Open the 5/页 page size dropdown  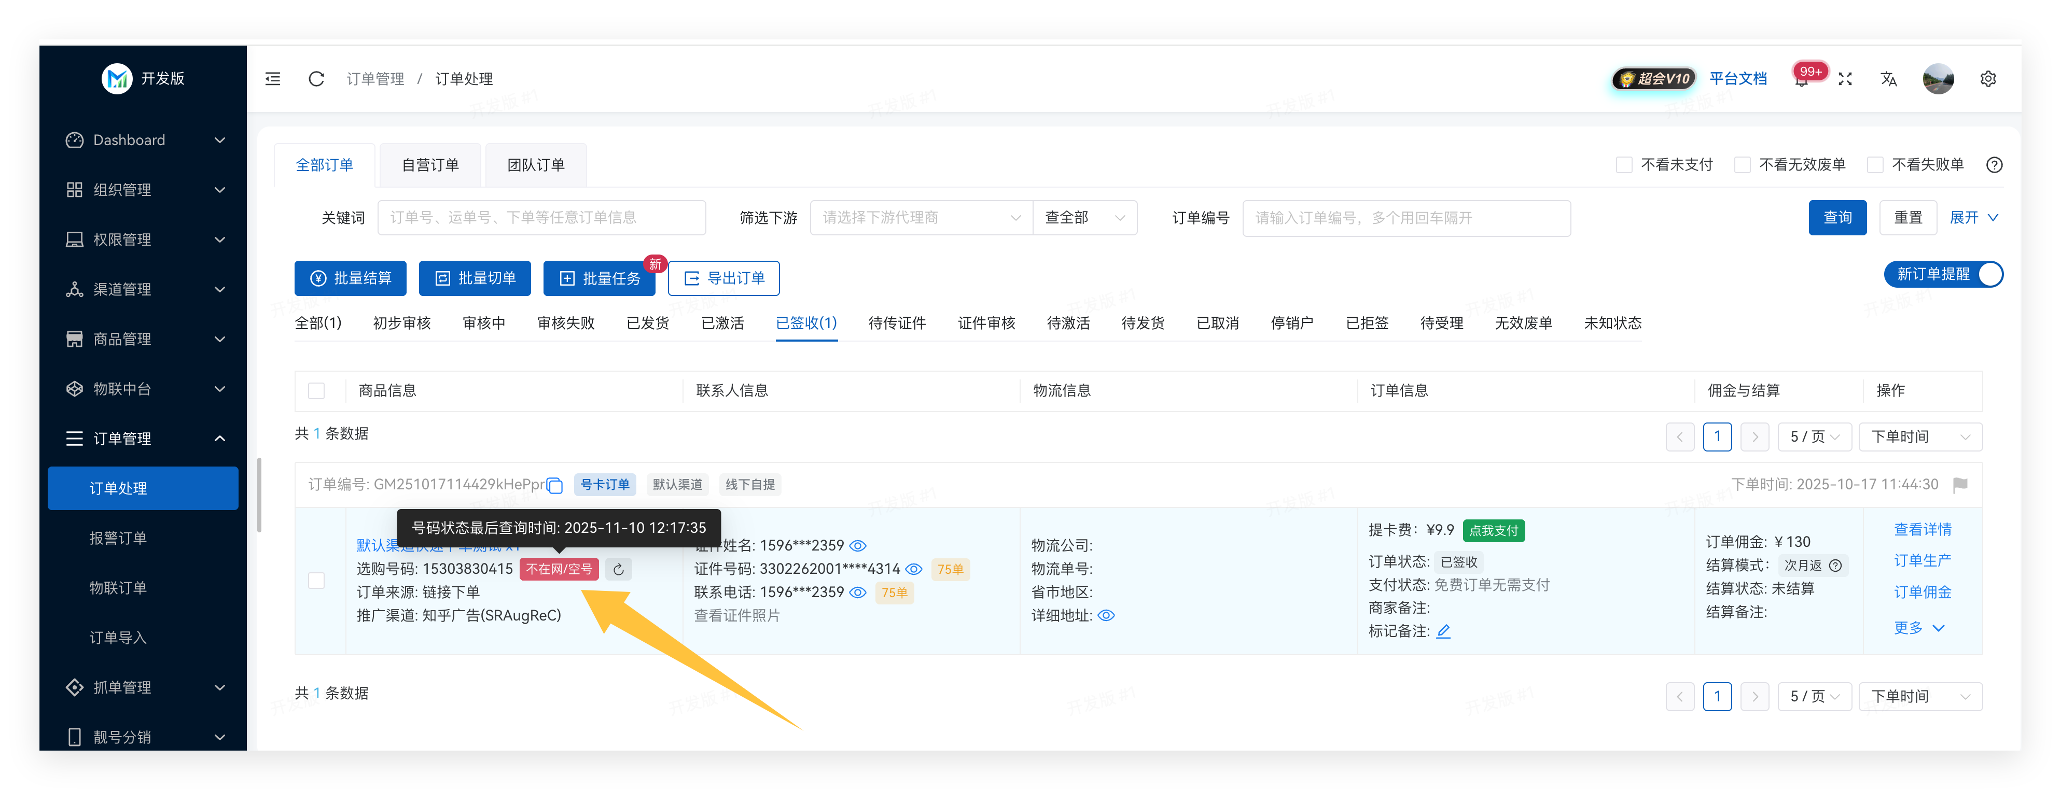tap(1815, 436)
